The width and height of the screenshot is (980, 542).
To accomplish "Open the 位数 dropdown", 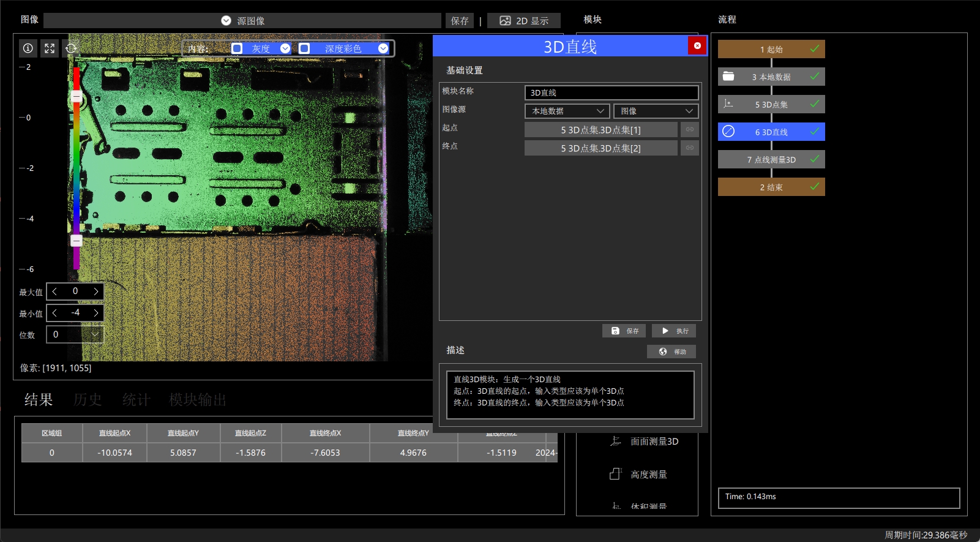I will pos(76,334).
